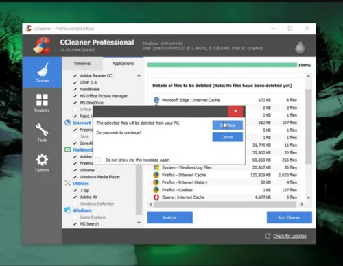Enable Do not show me this message again
343x266 pixels.
click(x=98, y=160)
